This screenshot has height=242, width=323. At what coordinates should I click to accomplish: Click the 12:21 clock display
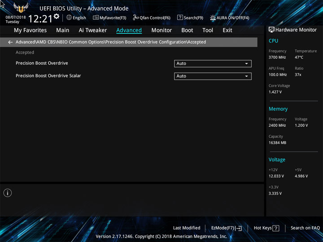40,19
